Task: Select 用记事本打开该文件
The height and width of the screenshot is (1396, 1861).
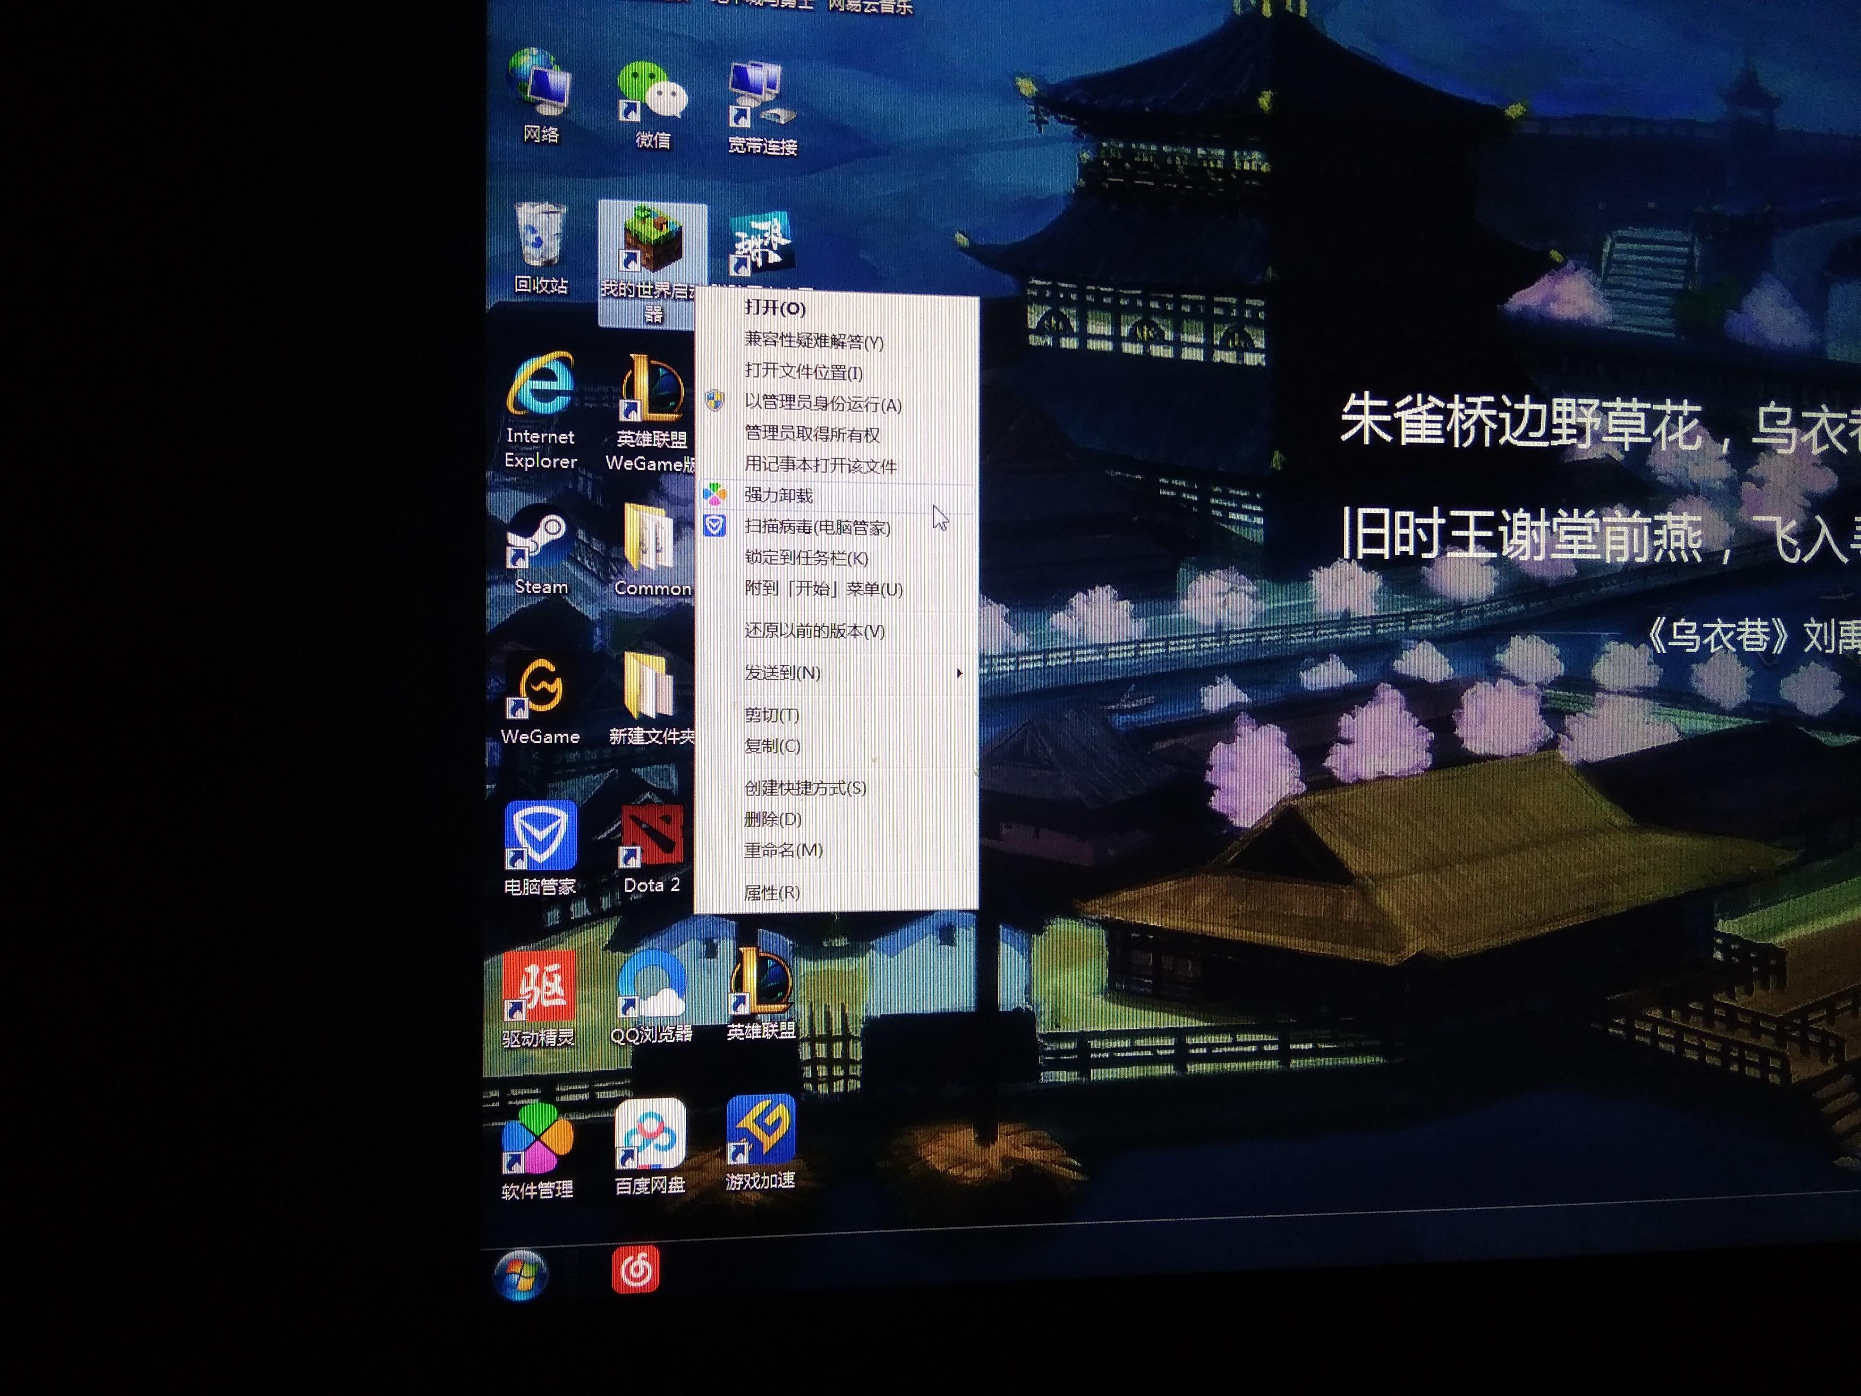Action: (x=837, y=464)
